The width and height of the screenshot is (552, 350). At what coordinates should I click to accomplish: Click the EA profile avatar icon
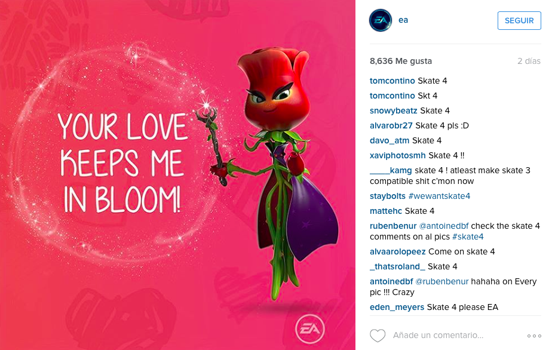pyautogui.click(x=380, y=20)
